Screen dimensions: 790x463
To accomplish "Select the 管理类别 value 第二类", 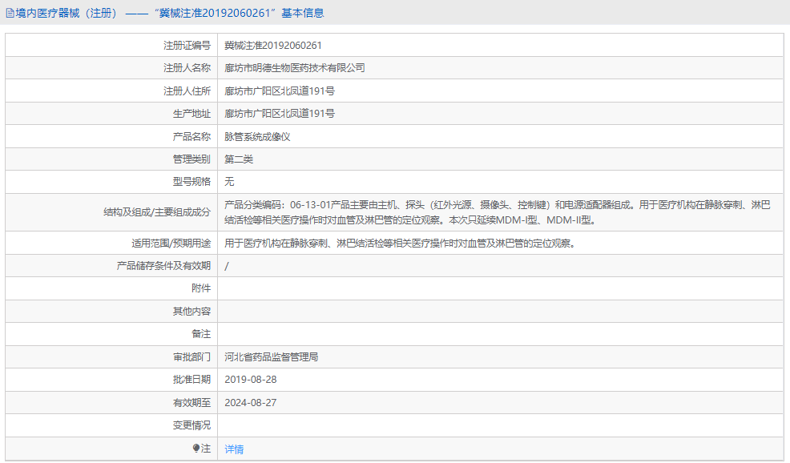I will (x=237, y=159).
